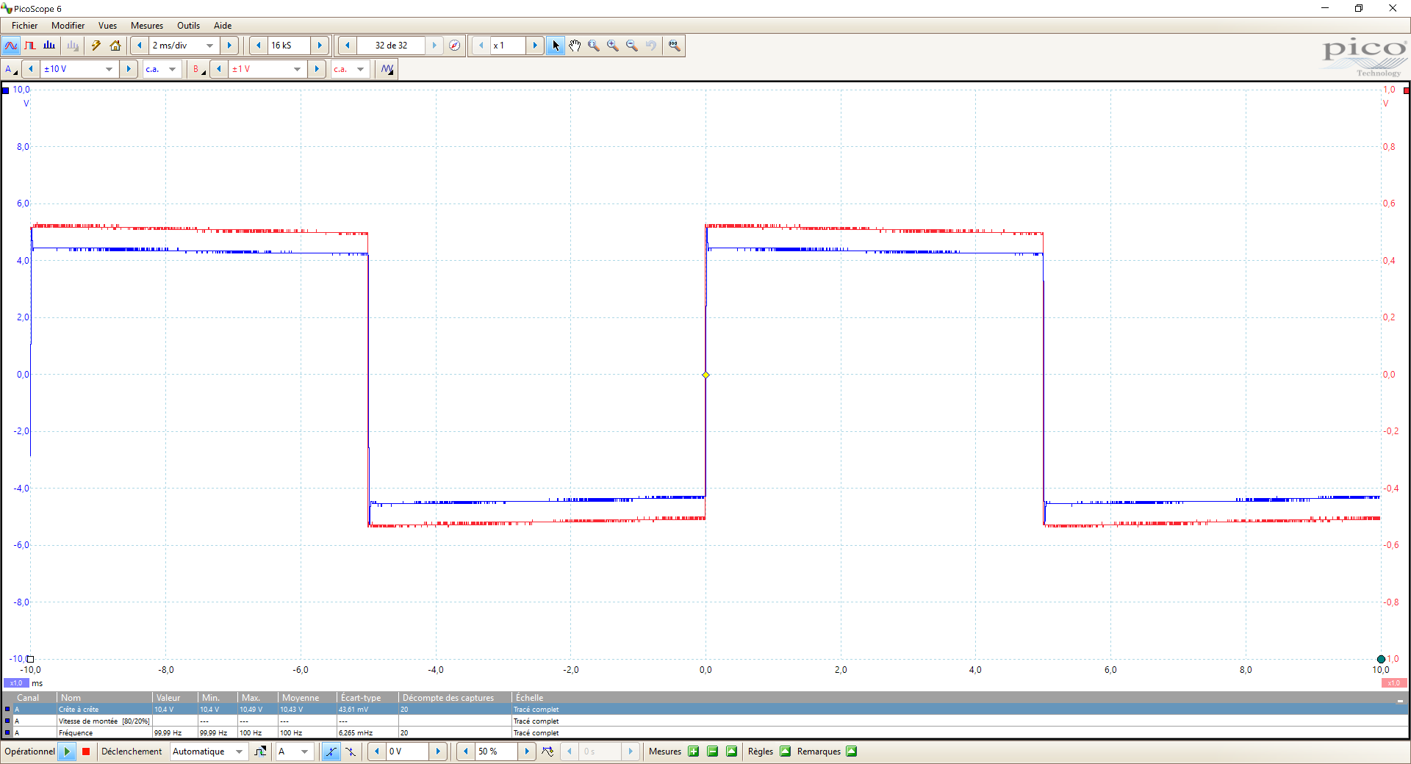
Task: Open the Mesures menu
Action: pos(147,26)
